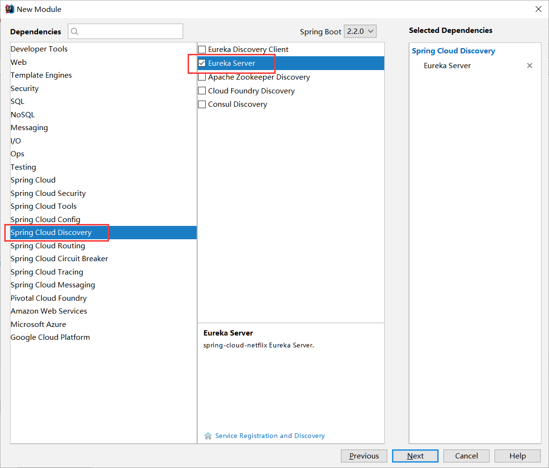Select Spring Cloud Discovery category
This screenshot has width=549, height=468.
(x=103, y=233)
